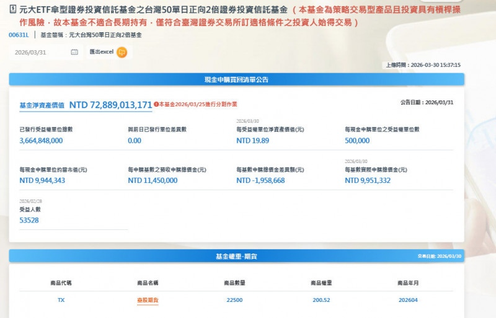Click the 商品權重 column header
The width and height of the screenshot is (496, 318).
click(321, 283)
